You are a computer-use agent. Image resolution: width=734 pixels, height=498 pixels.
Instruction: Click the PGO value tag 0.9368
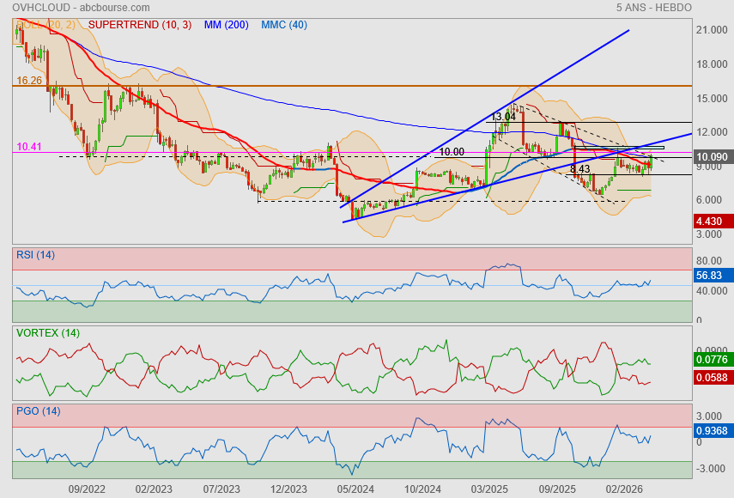pyautogui.click(x=713, y=431)
